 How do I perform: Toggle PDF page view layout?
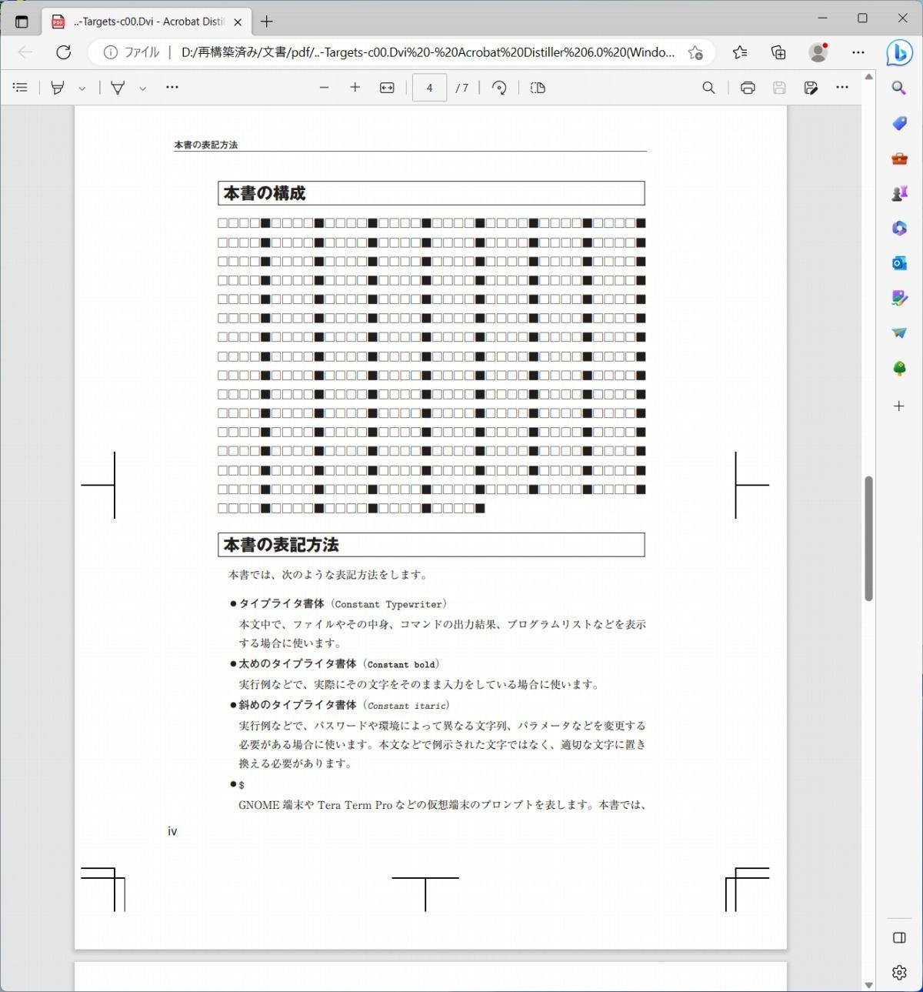538,88
